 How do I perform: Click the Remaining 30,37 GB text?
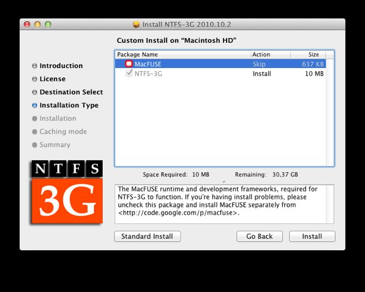click(x=266, y=174)
